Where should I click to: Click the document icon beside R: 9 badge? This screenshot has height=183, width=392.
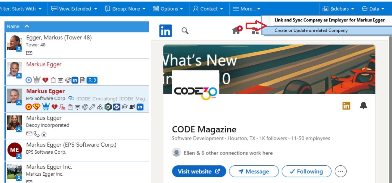(x=83, y=80)
